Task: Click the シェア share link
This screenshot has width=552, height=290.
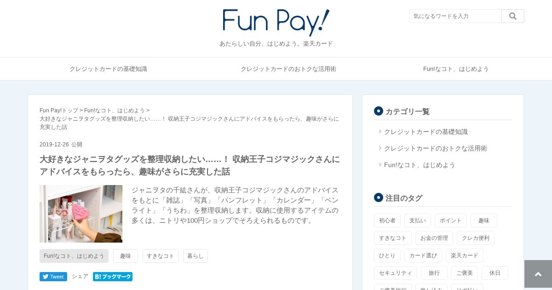Action: click(x=80, y=277)
